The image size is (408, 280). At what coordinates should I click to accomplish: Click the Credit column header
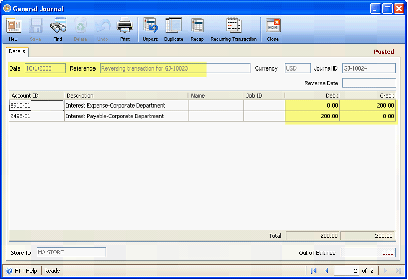coord(367,96)
